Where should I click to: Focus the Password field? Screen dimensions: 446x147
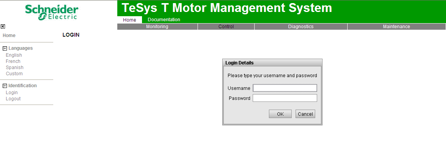(285, 98)
